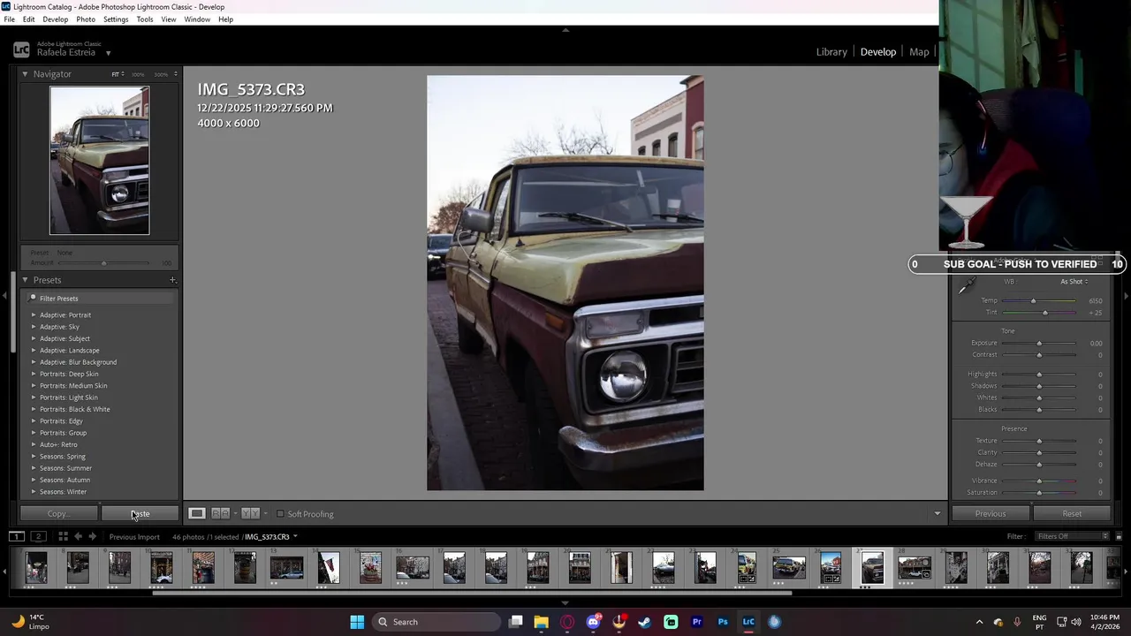The height and width of the screenshot is (636, 1131).
Task: Click the Filter Presets search field
Action: click(x=100, y=299)
